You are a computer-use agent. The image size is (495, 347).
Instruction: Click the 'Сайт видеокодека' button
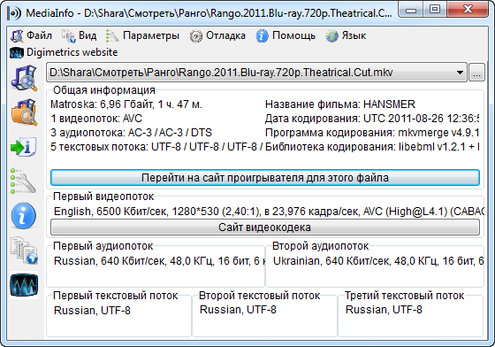pyautogui.click(x=265, y=227)
